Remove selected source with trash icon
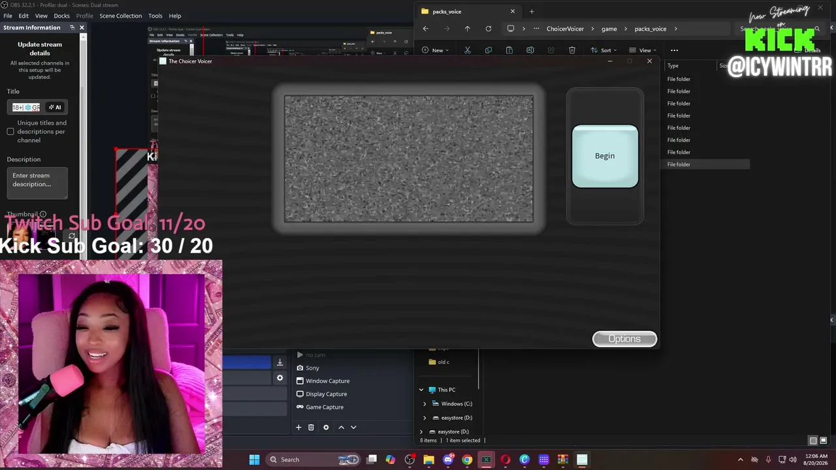The height and width of the screenshot is (470, 836). pos(311,427)
